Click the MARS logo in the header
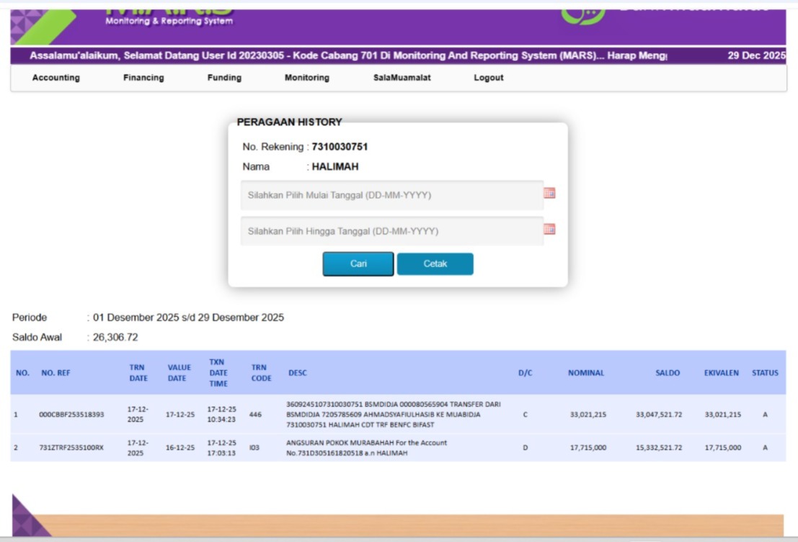 coord(169,14)
